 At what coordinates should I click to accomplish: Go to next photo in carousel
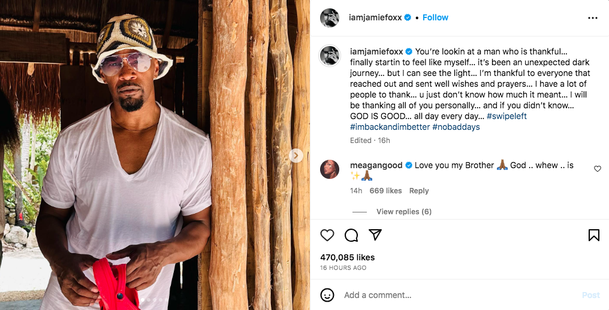(x=296, y=156)
